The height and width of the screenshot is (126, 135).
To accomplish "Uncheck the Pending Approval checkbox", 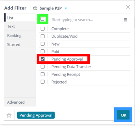I will click(x=42, y=59).
